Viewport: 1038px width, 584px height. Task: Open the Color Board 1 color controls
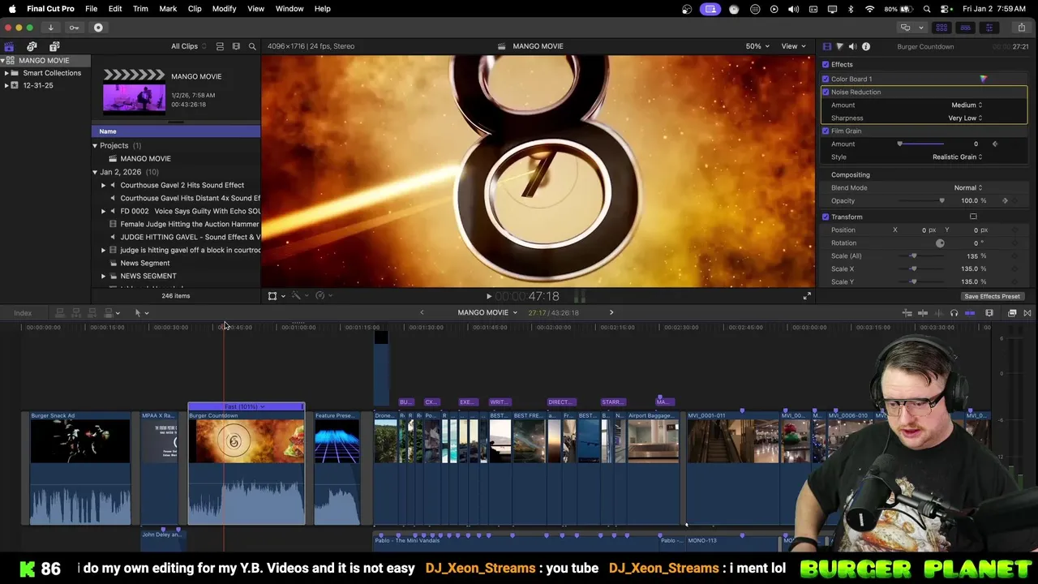[984, 79]
